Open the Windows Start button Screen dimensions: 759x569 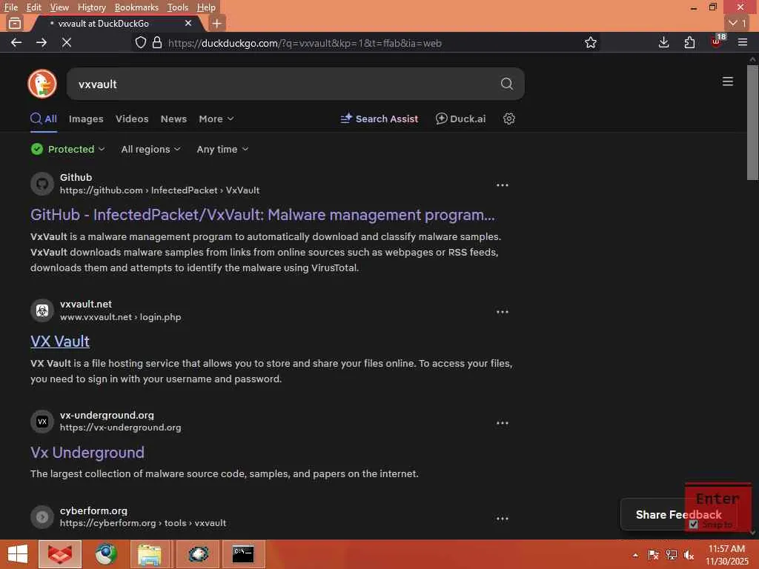click(x=18, y=554)
